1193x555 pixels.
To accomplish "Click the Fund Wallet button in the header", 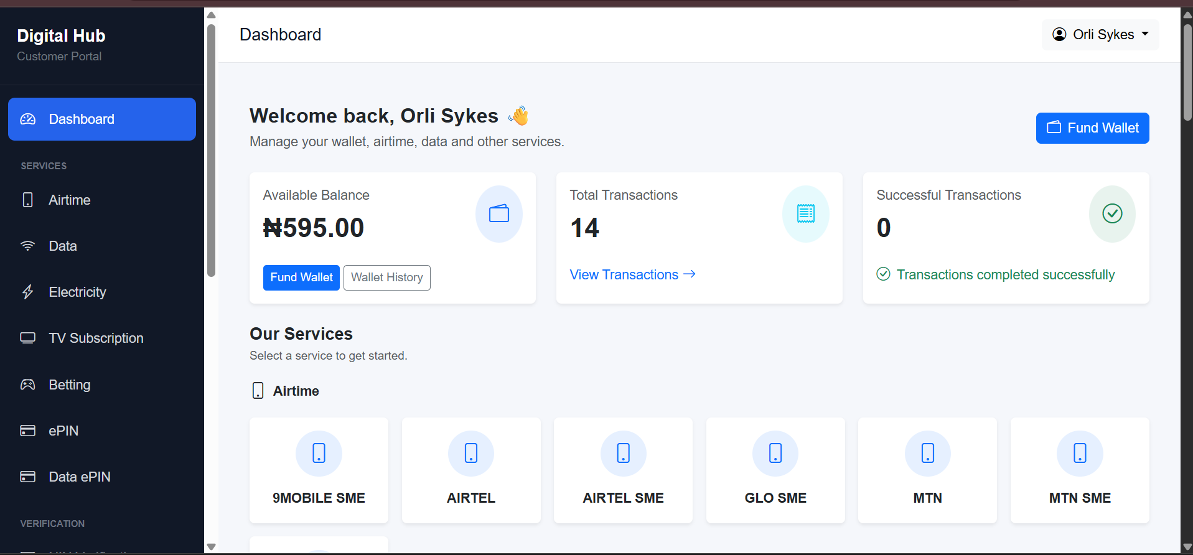I will [1092, 128].
